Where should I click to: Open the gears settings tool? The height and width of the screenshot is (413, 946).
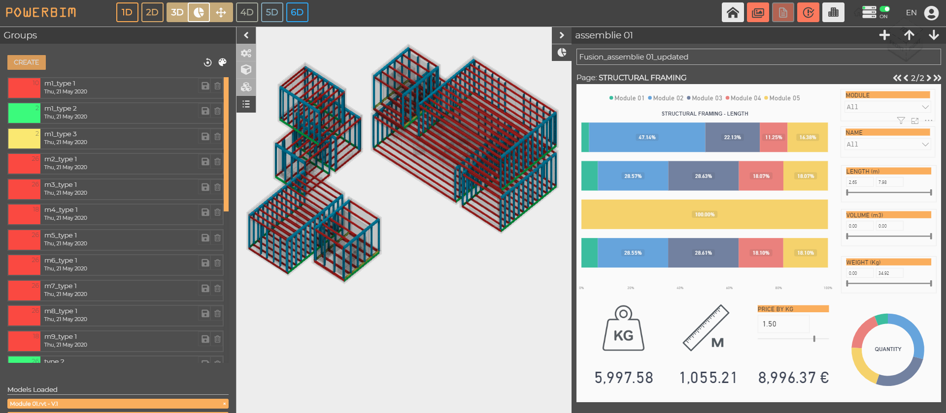(246, 53)
